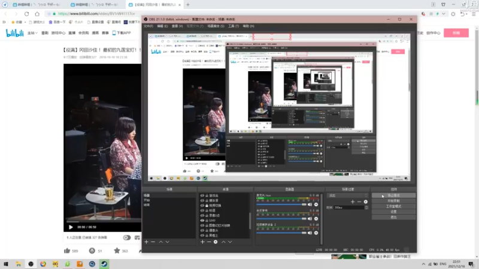Add a scene transition with plus icon
Image resolution: width=479 pixels, height=269 pixels.
[353, 201]
